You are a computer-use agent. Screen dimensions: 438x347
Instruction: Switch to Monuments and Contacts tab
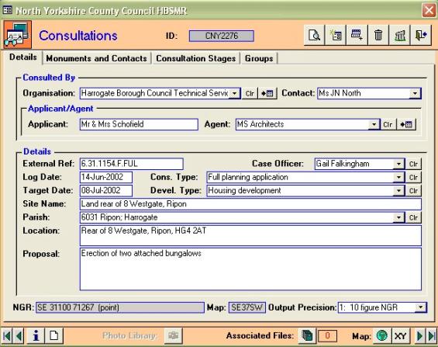pyautogui.click(x=97, y=58)
